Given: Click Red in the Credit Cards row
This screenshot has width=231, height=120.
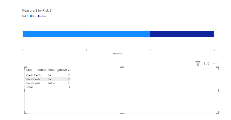Looking at the screenshot, I should (x=50, y=75).
